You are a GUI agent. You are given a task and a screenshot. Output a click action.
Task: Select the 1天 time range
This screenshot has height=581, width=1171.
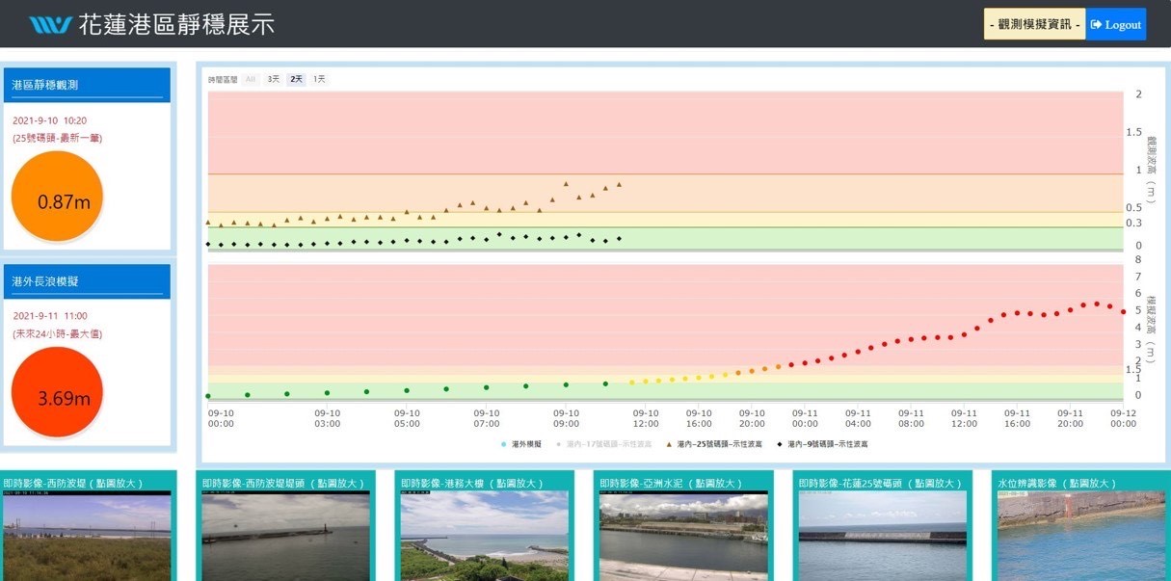coord(319,79)
